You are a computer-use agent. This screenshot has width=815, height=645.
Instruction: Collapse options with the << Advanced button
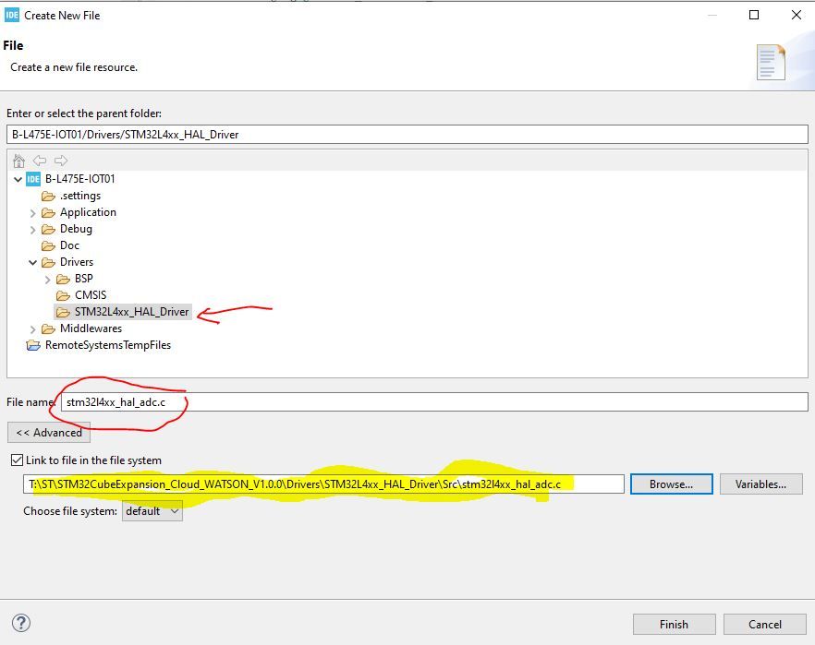[49, 432]
